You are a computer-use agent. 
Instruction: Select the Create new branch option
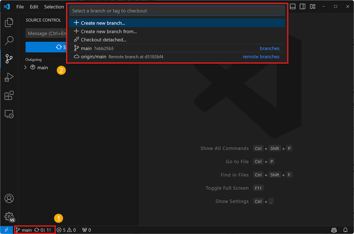click(x=99, y=24)
